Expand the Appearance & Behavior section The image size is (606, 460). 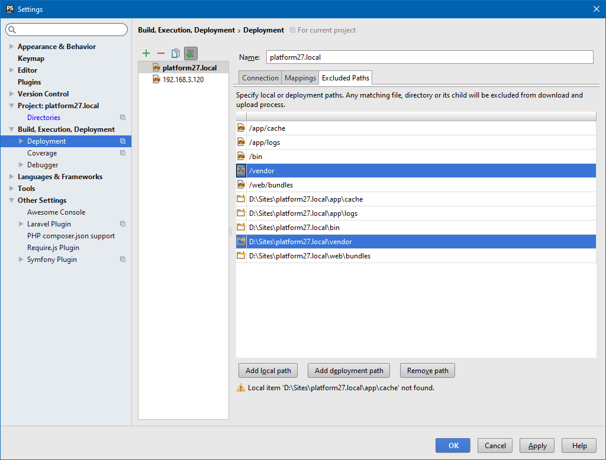click(12, 47)
